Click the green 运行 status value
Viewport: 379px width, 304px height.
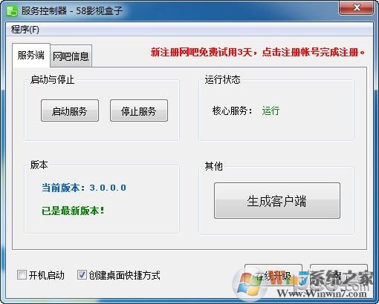tap(271, 110)
